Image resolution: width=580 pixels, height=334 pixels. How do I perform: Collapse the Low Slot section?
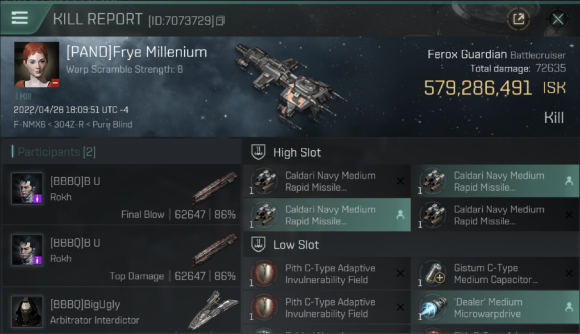(x=259, y=244)
